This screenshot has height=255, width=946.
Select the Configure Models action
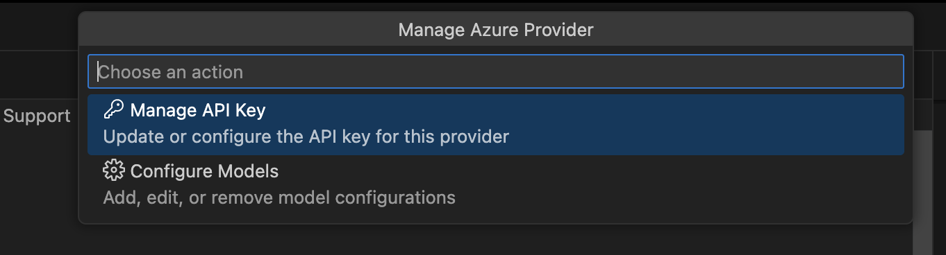(x=496, y=185)
